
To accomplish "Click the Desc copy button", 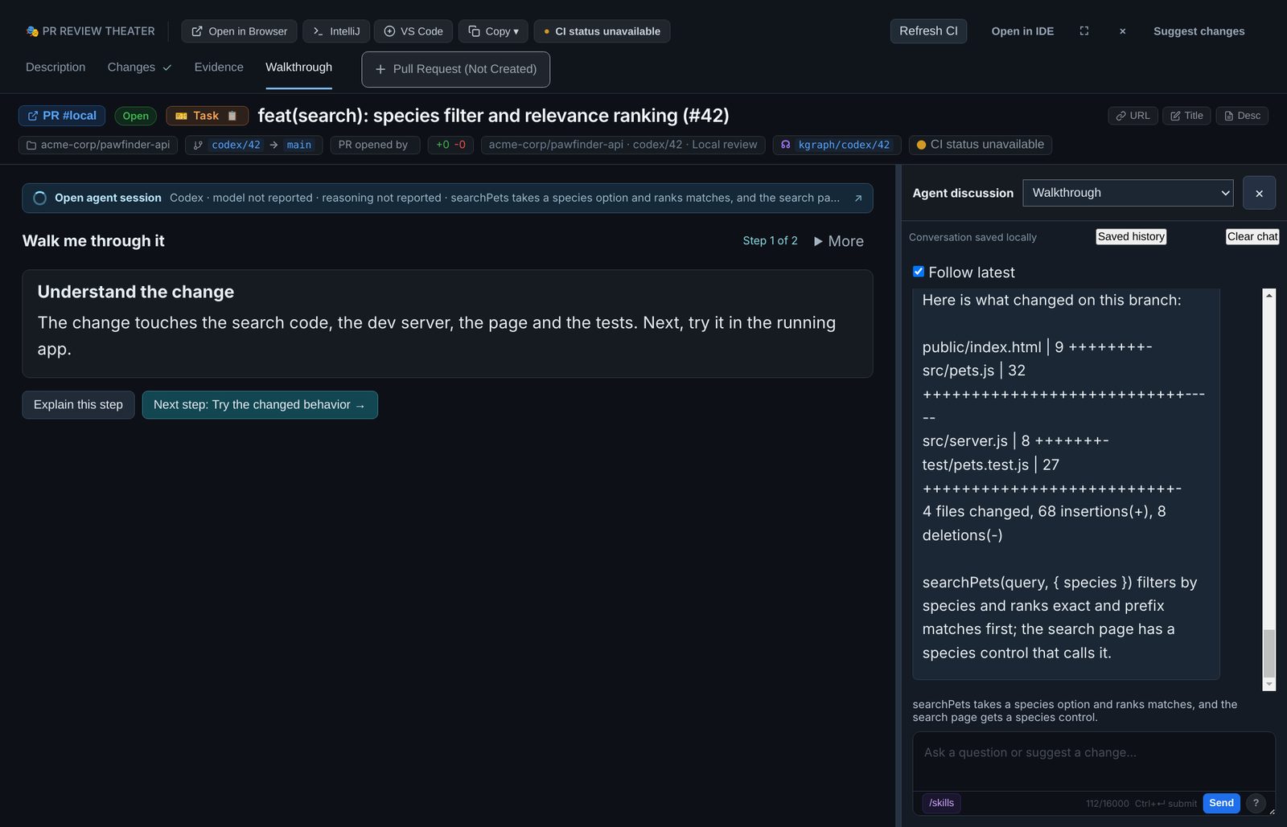I will [1242, 116].
